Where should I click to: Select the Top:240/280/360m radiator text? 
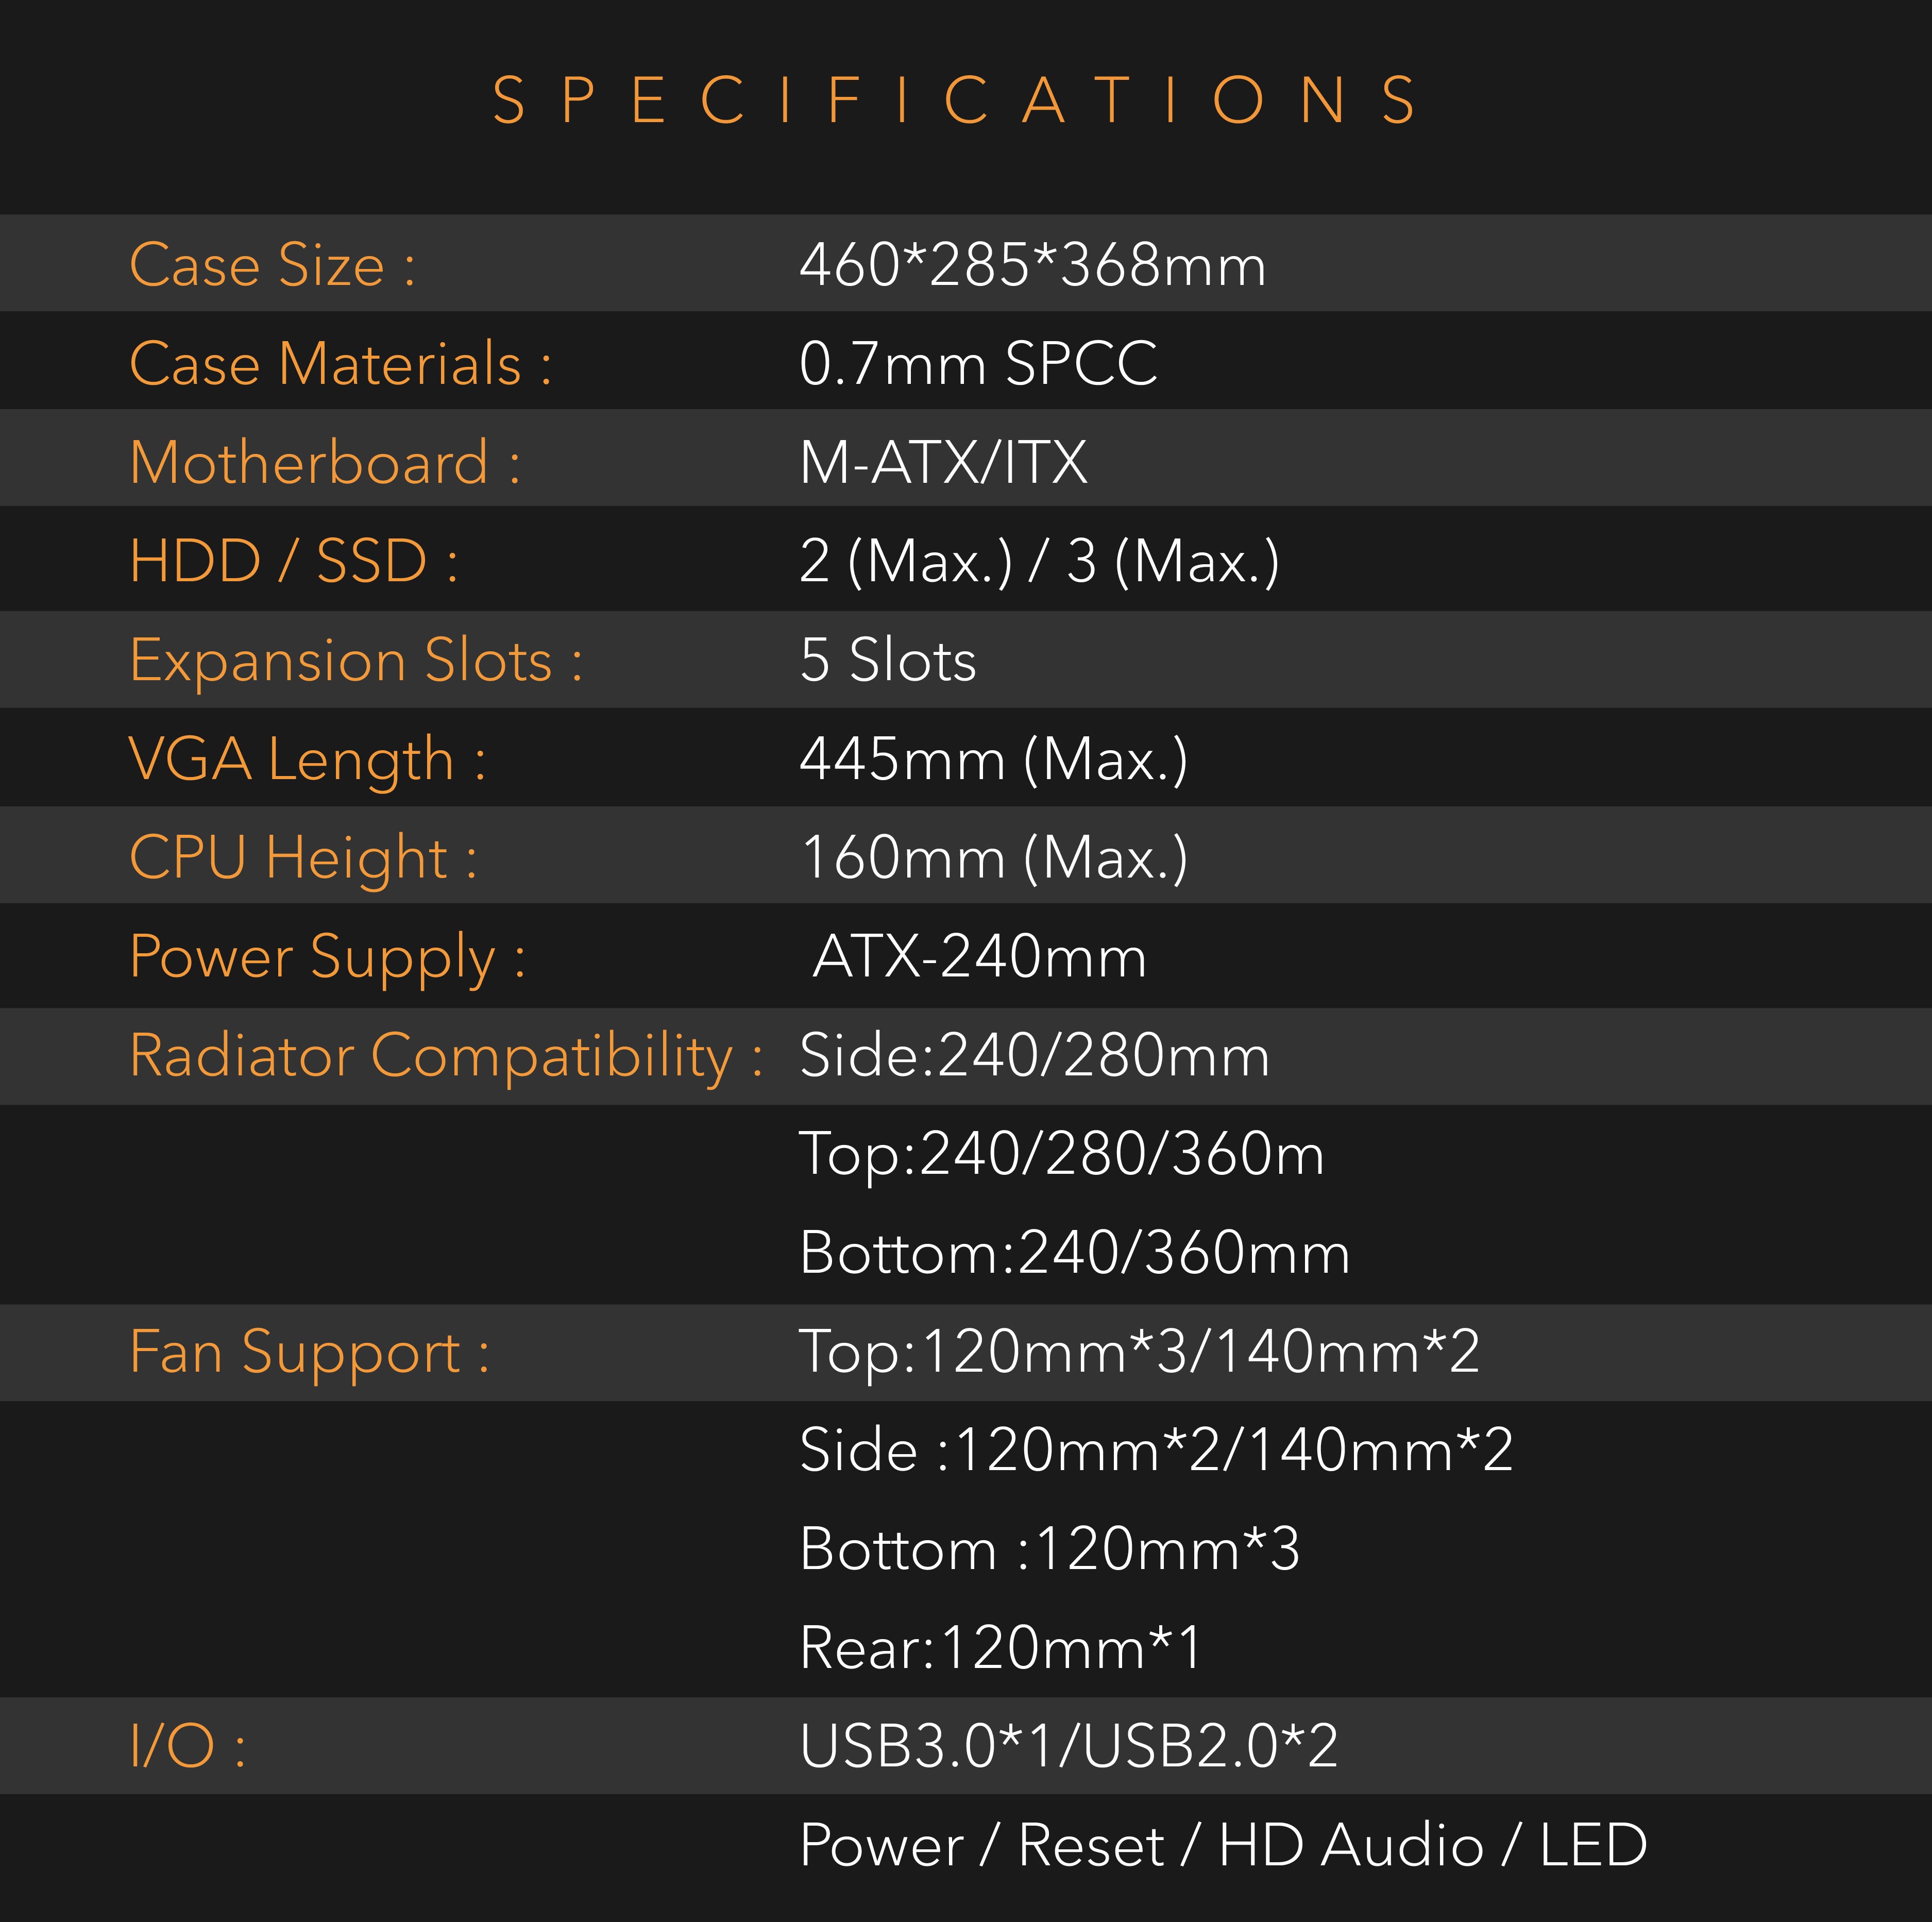[1062, 1154]
